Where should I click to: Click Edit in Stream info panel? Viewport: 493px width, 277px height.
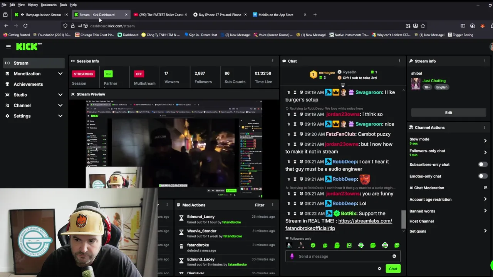pyautogui.click(x=449, y=113)
